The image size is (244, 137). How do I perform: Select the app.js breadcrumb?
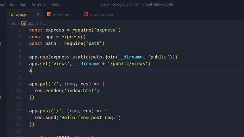33,24
